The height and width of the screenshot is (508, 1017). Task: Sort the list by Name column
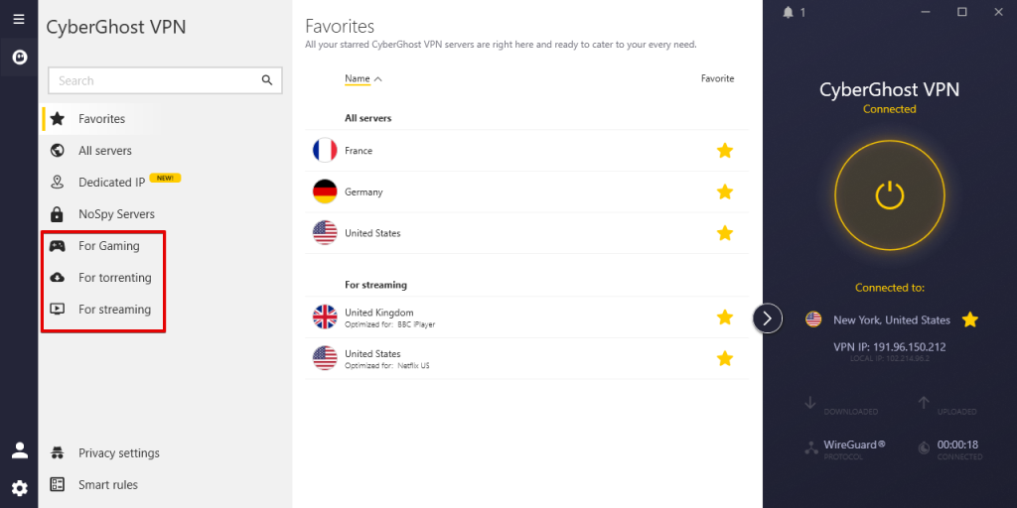tap(358, 79)
